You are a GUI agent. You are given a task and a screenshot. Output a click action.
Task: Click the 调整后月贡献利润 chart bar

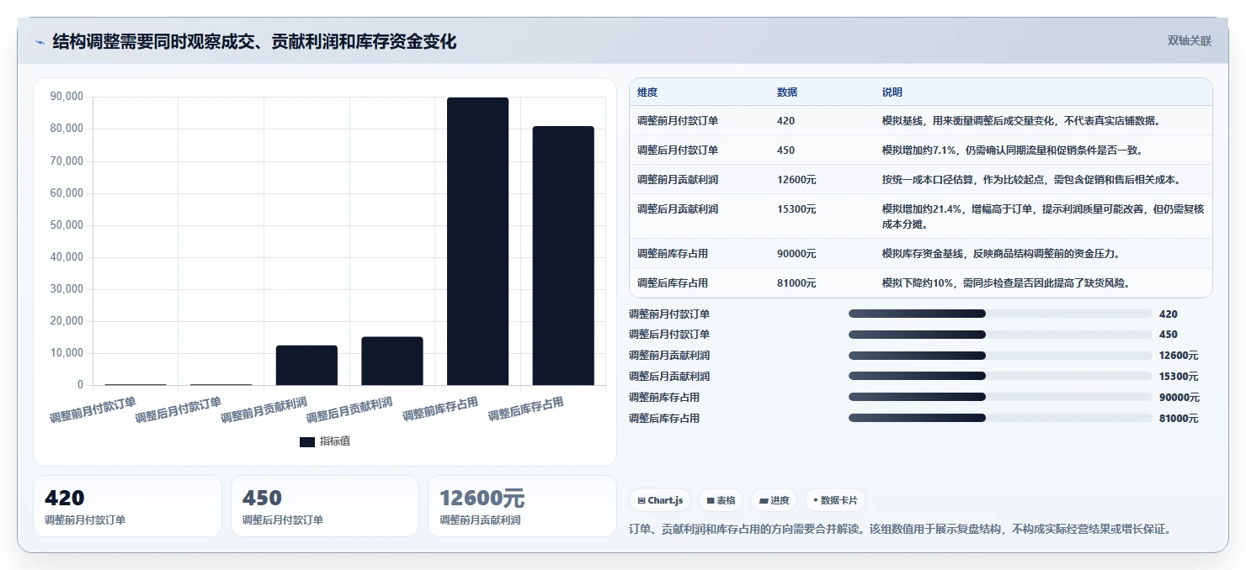point(392,362)
